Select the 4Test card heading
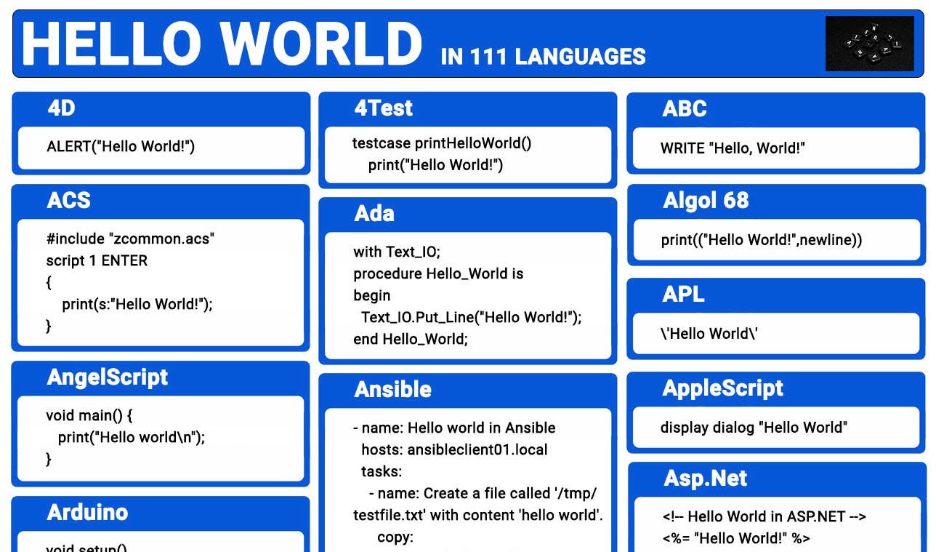This screenshot has height=552, width=936. 384,108
